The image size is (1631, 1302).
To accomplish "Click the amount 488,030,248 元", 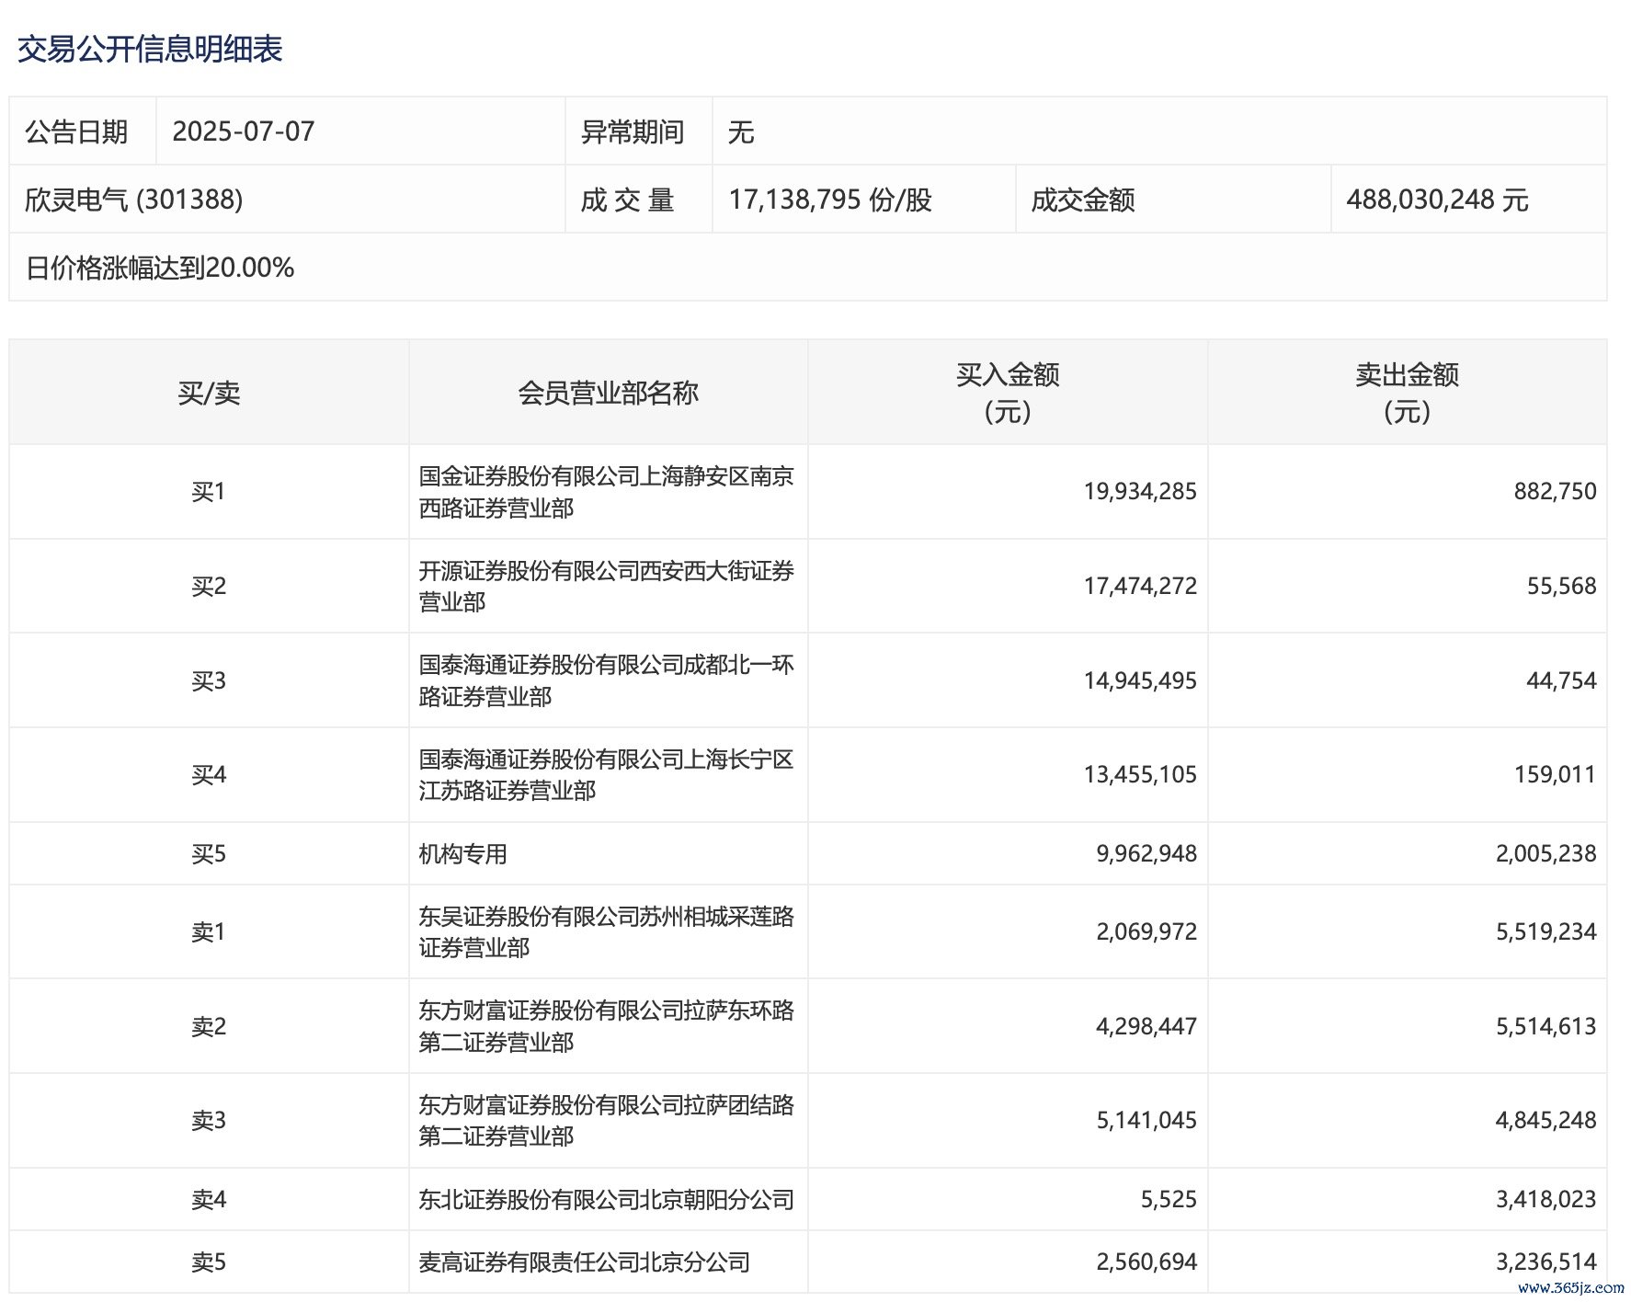I will (1437, 200).
